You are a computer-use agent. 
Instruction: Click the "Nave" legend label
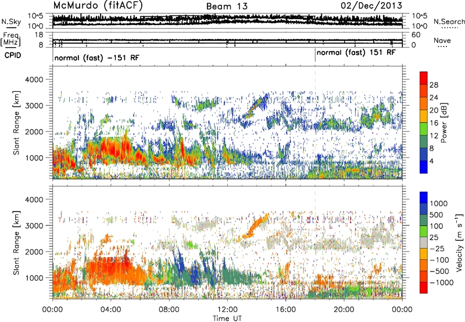click(442, 40)
